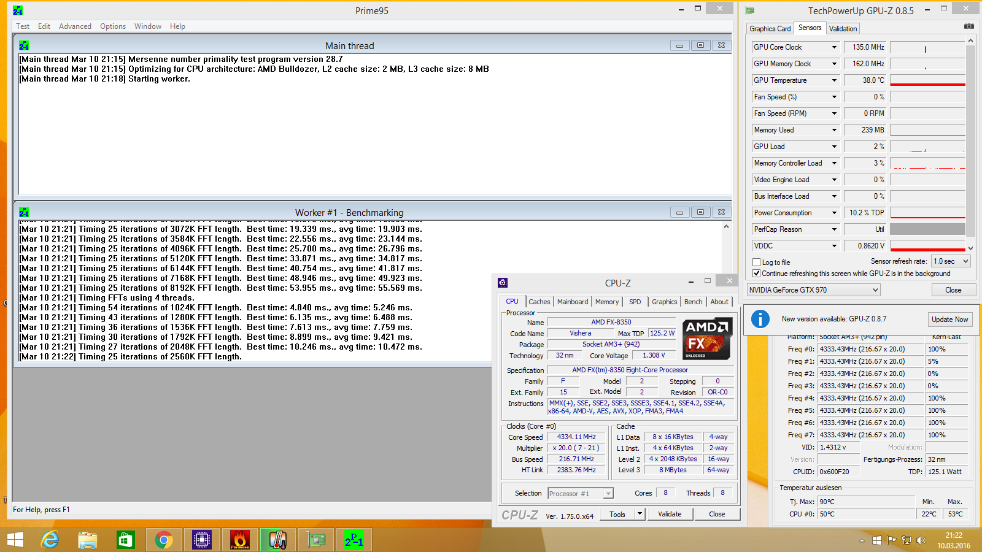
Task: Click the GPU-Z Close button
Action: tap(953, 290)
